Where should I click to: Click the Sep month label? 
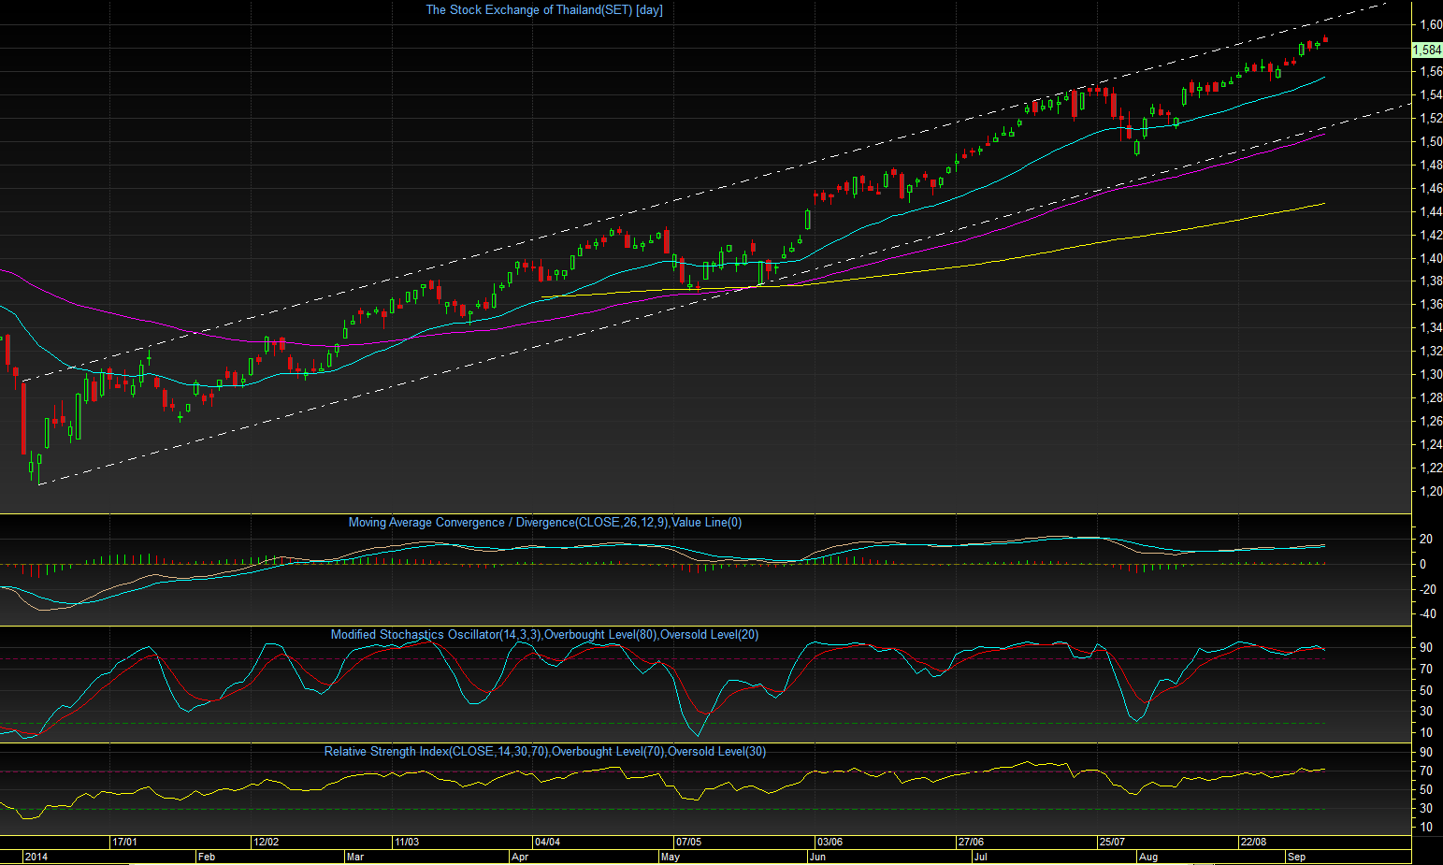point(1296,858)
